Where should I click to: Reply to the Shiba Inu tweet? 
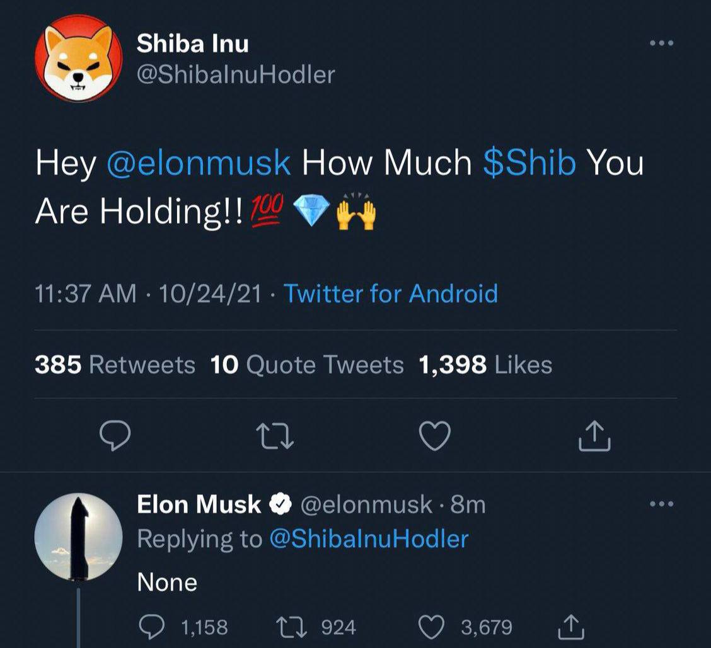(x=116, y=436)
